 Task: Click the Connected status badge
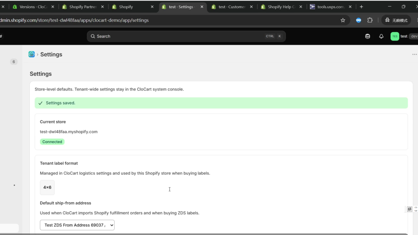tap(52, 142)
